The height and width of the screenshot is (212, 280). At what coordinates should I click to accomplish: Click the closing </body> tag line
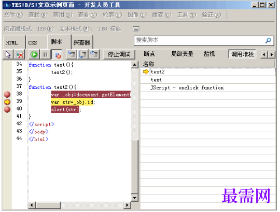(x=38, y=132)
